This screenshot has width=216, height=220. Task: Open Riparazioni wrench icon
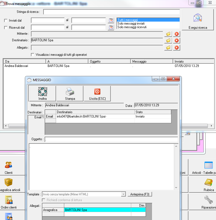(x=209, y=200)
